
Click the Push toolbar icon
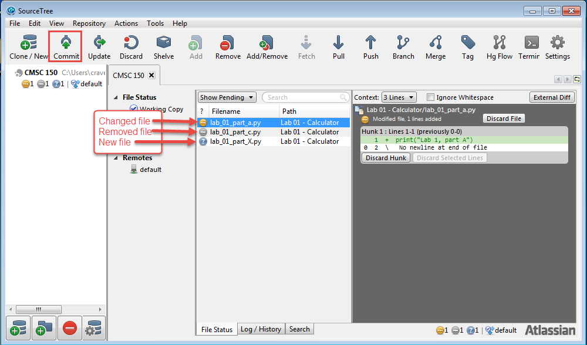[x=370, y=47]
